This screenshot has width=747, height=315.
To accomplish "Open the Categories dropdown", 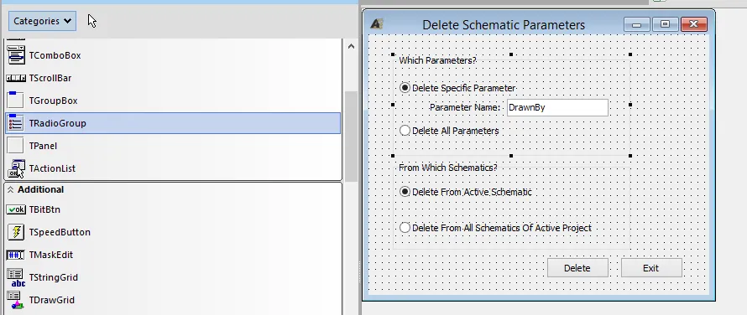I will [x=43, y=21].
